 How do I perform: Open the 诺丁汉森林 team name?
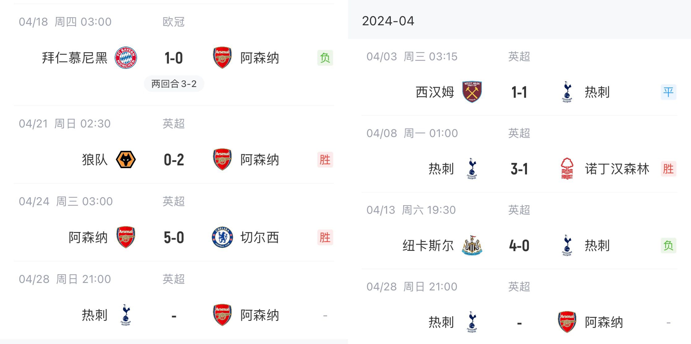click(x=617, y=169)
